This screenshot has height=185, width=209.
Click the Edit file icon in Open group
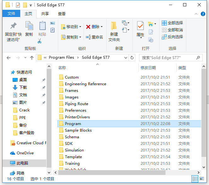(151, 32)
